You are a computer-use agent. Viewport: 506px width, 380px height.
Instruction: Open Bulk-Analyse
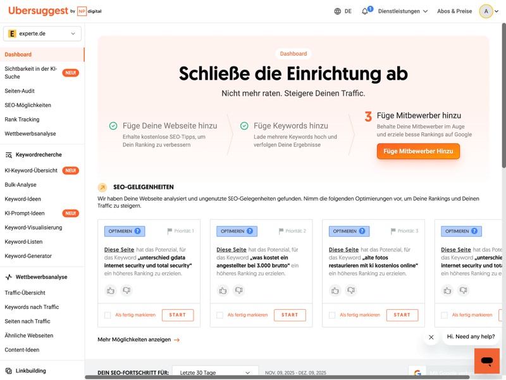20,185
